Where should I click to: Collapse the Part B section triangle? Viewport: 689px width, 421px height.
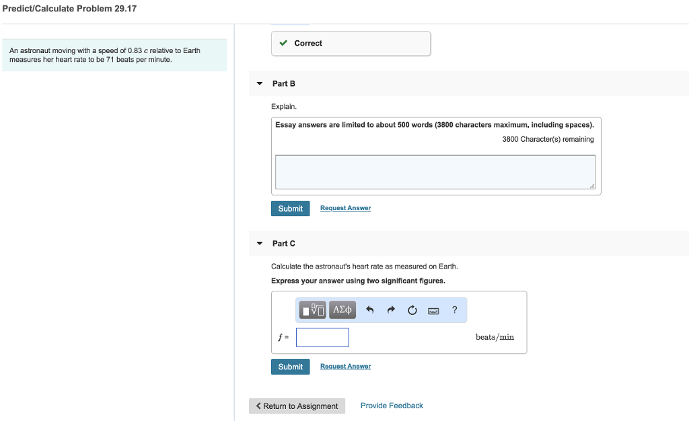(x=259, y=83)
